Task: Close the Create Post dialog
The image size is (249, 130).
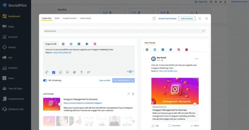Action: tap(206, 19)
